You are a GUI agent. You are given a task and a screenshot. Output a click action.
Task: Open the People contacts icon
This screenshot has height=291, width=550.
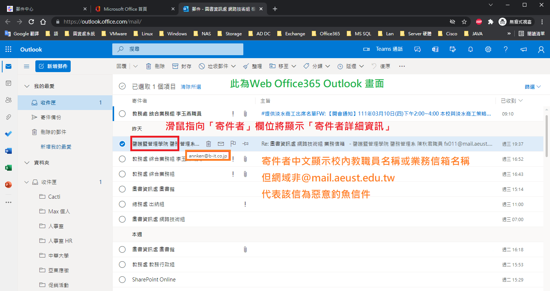(8, 100)
